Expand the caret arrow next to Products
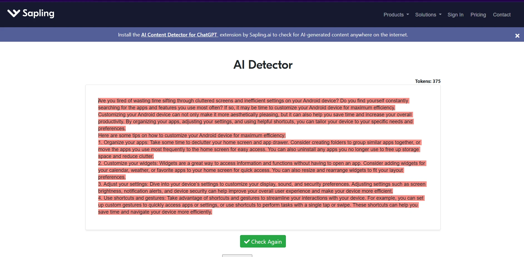The width and height of the screenshot is (524, 257). coord(408,15)
